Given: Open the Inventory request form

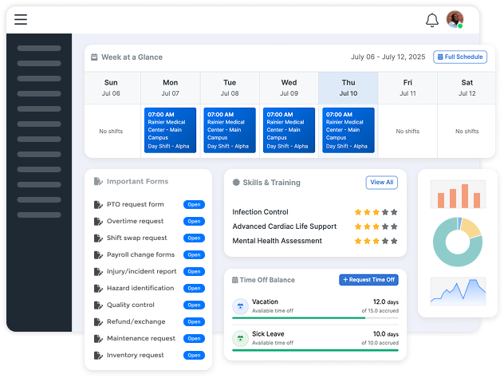Looking at the screenshot, I should (194, 355).
